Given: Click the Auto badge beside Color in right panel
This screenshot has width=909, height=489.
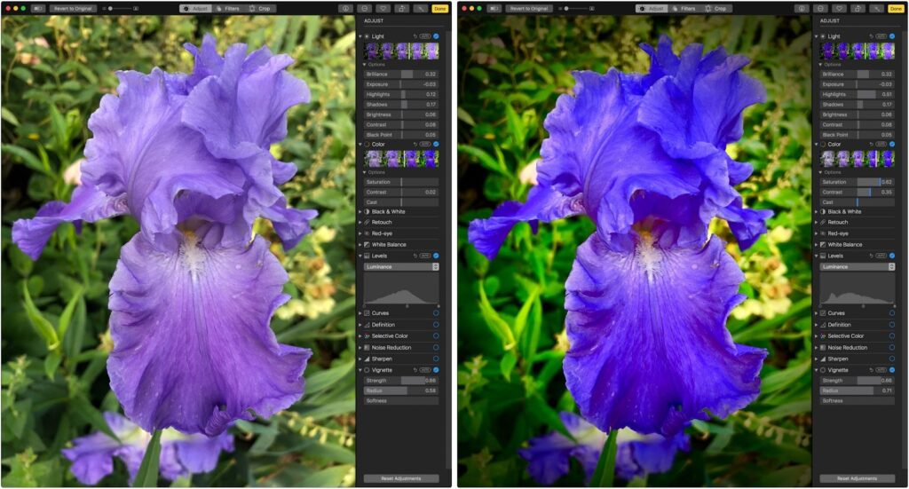Looking at the screenshot, I should click(x=881, y=144).
